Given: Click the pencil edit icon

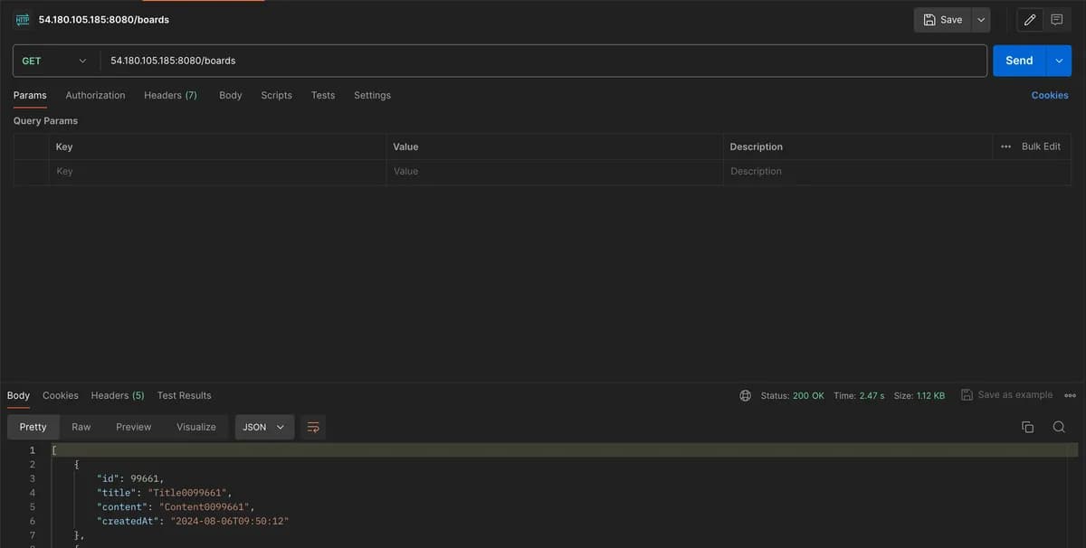Looking at the screenshot, I should pos(1030,20).
